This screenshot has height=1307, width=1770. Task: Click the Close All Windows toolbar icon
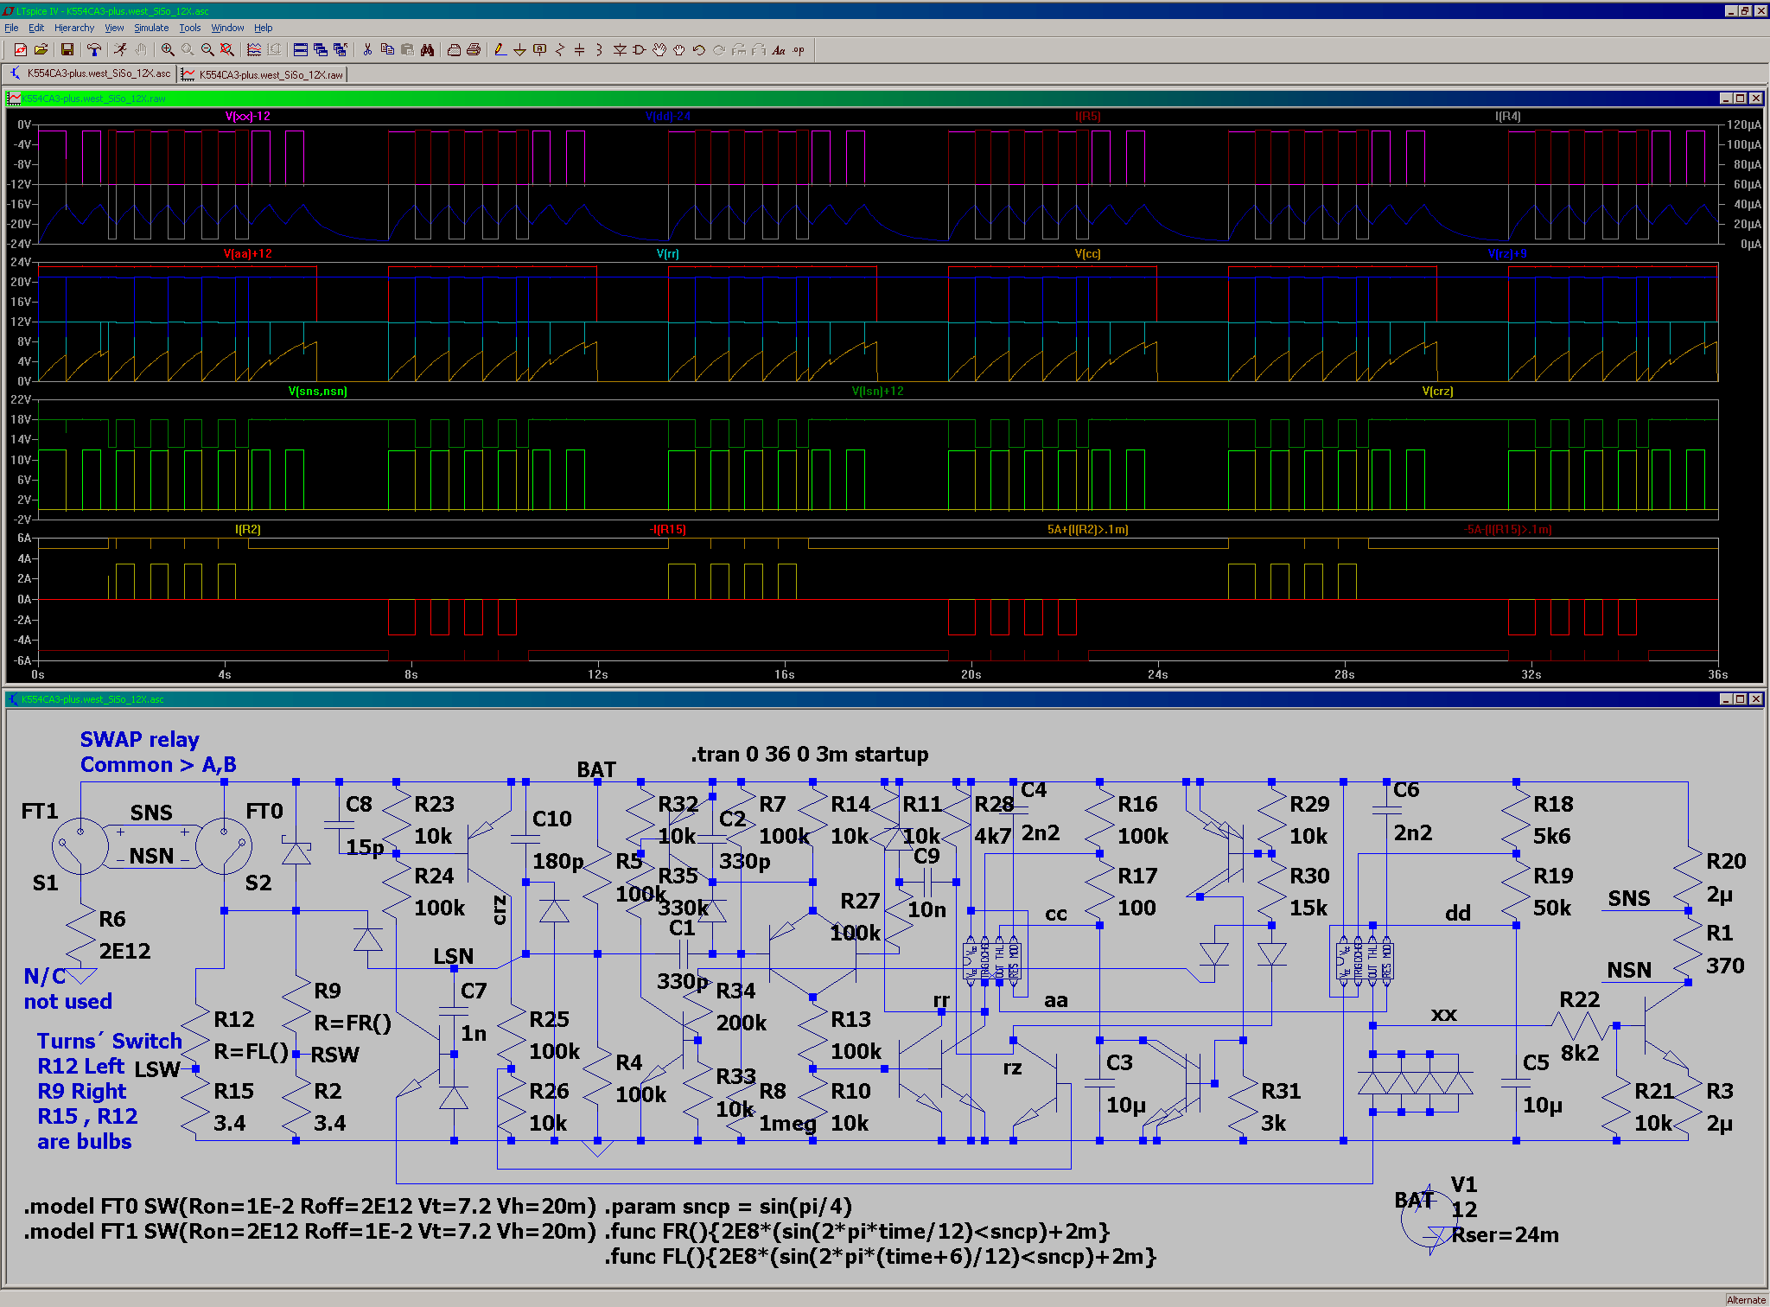click(341, 50)
